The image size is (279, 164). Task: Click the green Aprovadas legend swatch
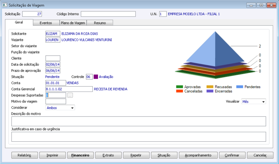pos(179,87)
